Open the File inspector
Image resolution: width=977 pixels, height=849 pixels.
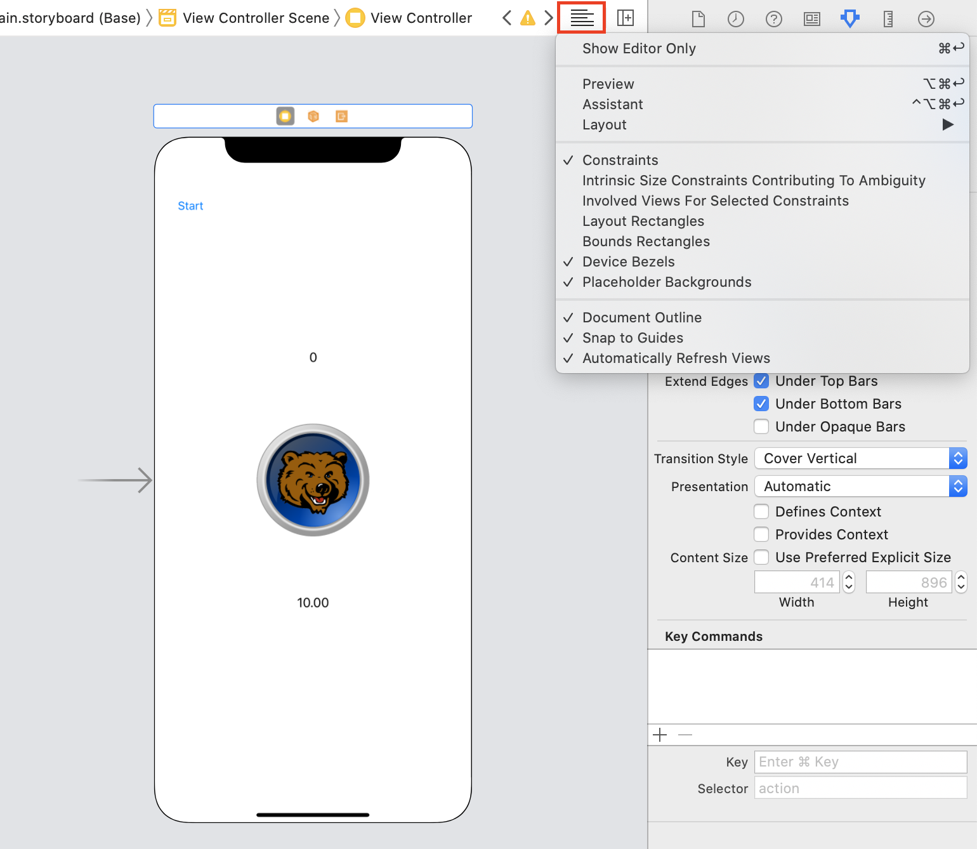[x=698, y=19]
